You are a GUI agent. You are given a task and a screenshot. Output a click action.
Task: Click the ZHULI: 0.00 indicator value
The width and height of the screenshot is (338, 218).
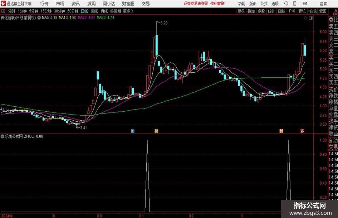34,136
